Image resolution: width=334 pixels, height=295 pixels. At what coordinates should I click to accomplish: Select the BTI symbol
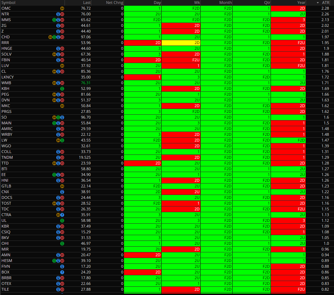(4, 169)
